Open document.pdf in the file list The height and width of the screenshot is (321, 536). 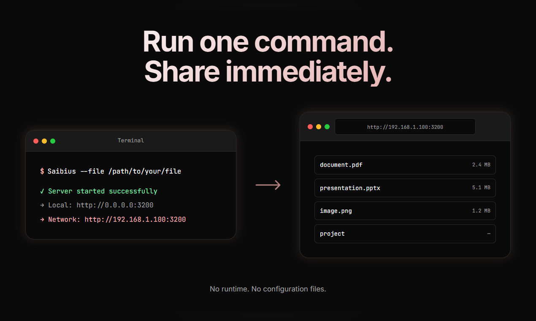pos(405,165)
